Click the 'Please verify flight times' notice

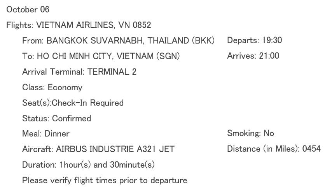[x=105, y=180]
